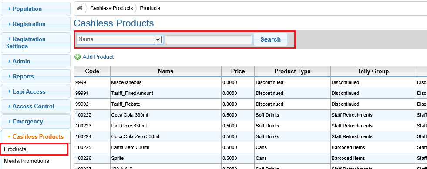Select the Tariff_FixedAmount name cell
427x169 pixels.
pyautogui.click(x=165, y=93)
